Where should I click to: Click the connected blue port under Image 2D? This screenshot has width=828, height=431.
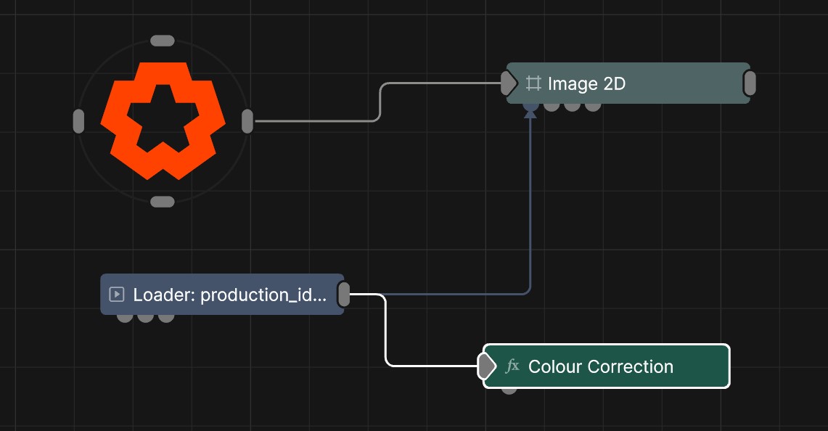pyautogui.click(x=530, y=106)
